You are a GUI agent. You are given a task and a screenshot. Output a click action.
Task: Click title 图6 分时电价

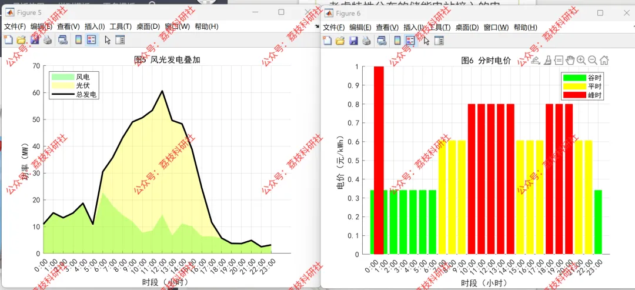486,61
